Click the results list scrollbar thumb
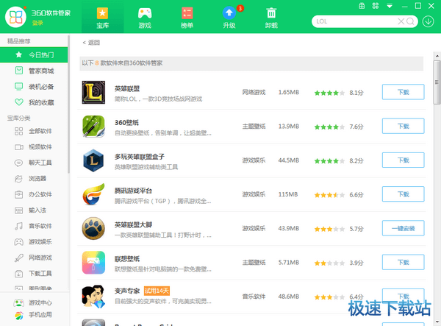Screen dimensions: 441x326 [437, 82]
